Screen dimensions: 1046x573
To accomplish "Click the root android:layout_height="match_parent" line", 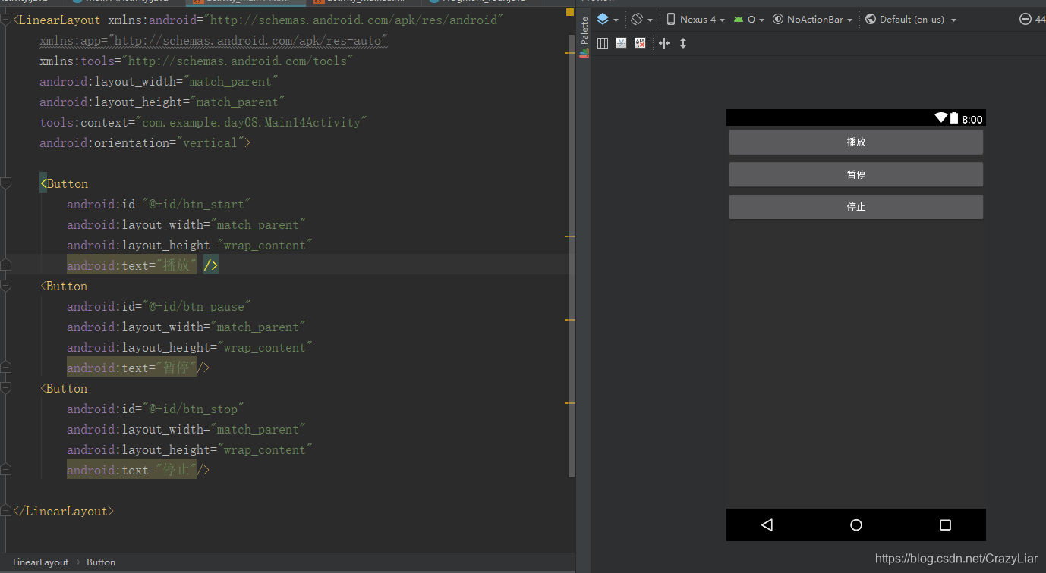I will [x=162, y=102].
